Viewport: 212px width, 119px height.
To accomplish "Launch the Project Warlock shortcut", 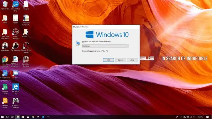I will point(16,34).
